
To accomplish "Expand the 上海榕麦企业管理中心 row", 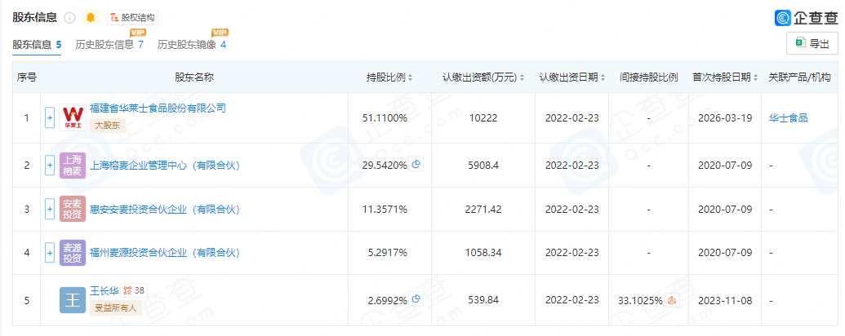I will 50,165.
